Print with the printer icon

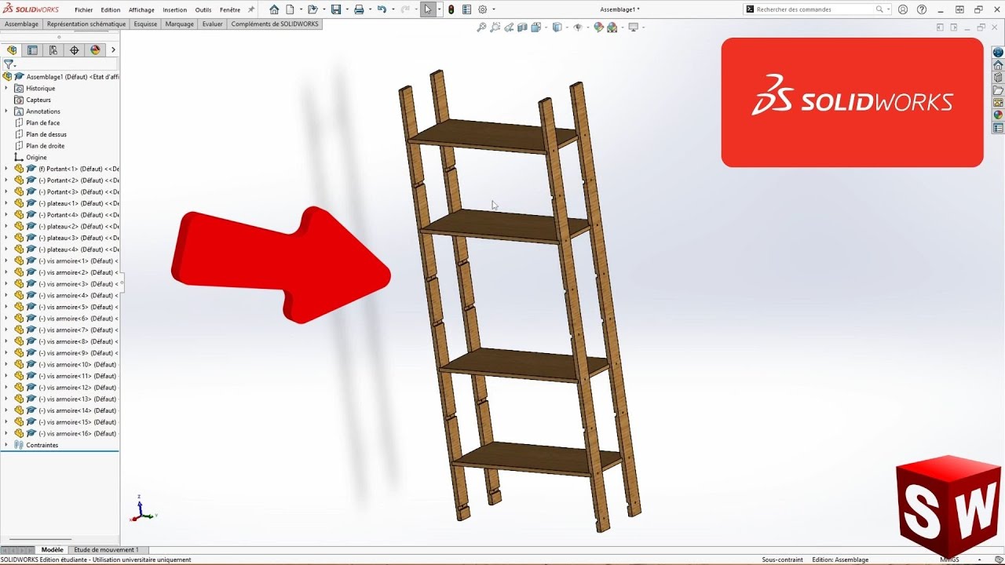coord(359,9)
